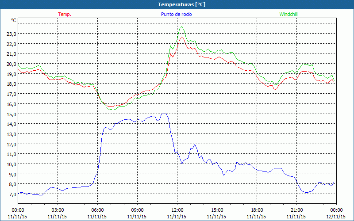This screenshot has width=354, height=221.
Task: Click the 17,0 y-axis value
Action: [12, 94]
